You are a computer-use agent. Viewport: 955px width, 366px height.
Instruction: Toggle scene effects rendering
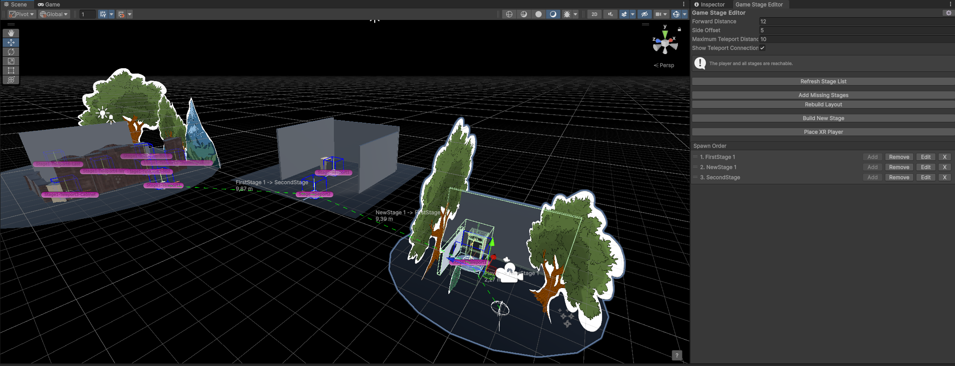(624, 14)
